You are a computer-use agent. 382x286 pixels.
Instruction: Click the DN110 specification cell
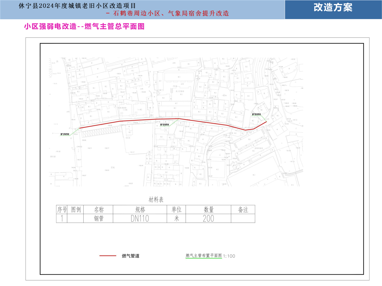point(140,218)
